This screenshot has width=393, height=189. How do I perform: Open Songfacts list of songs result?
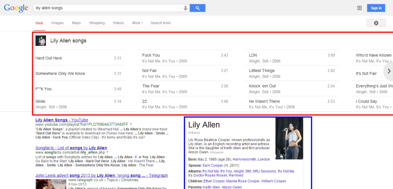(x=71, y=148)
